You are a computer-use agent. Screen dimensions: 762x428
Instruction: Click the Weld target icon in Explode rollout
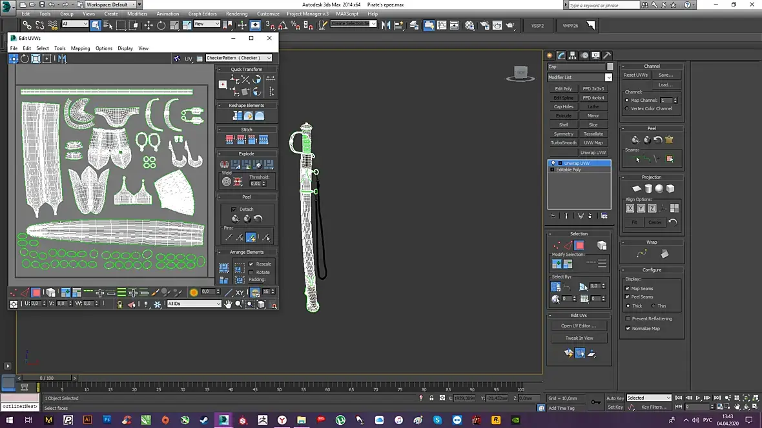[x=227, y=182]
